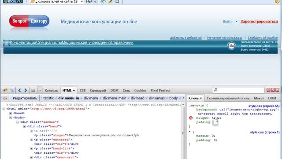Click the break-on-mutation icon beside Редактировать
282x159 pixels.
pos(5,98)
